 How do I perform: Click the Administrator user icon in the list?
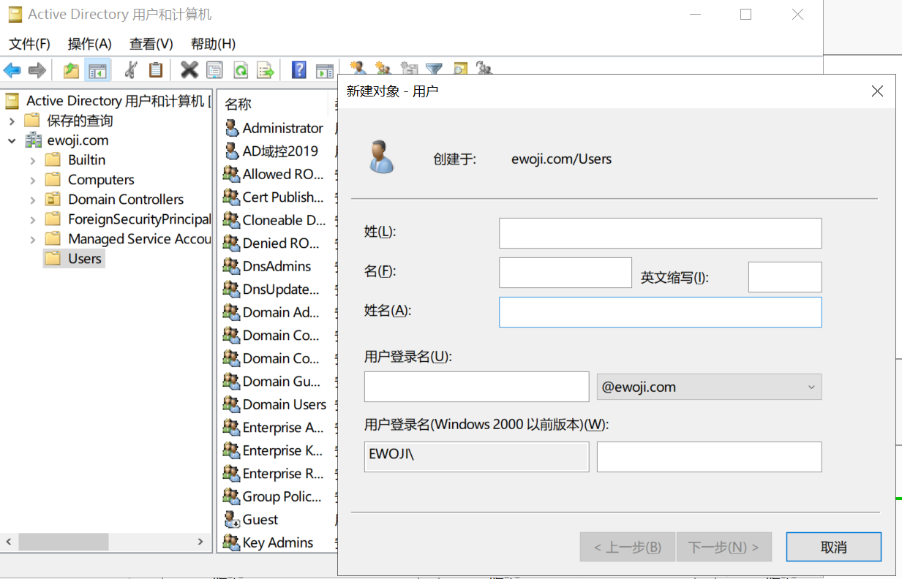coord(232,128)
